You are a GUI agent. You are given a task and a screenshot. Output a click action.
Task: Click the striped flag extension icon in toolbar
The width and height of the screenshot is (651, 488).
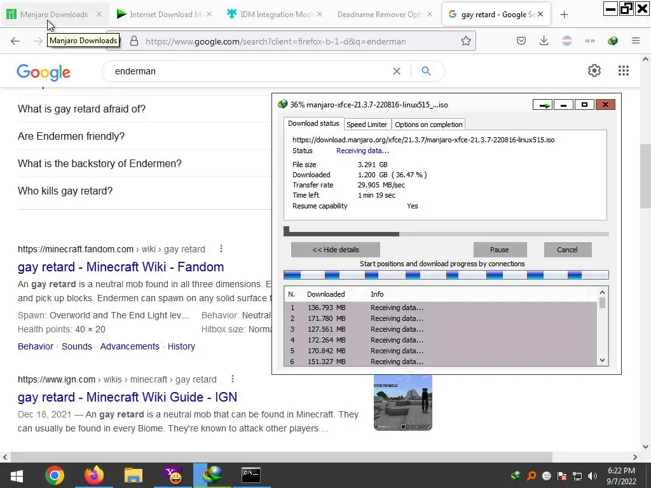point(566,41)
